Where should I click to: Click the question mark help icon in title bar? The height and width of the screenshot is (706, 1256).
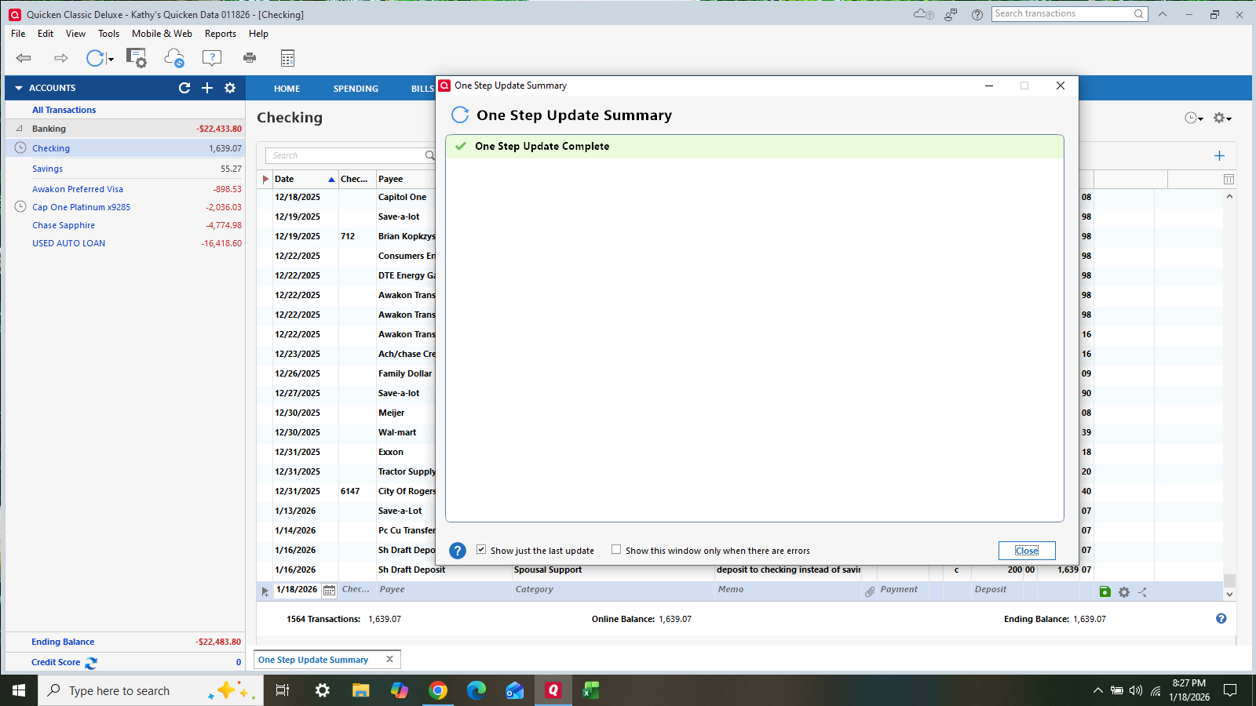coord(977,14)
